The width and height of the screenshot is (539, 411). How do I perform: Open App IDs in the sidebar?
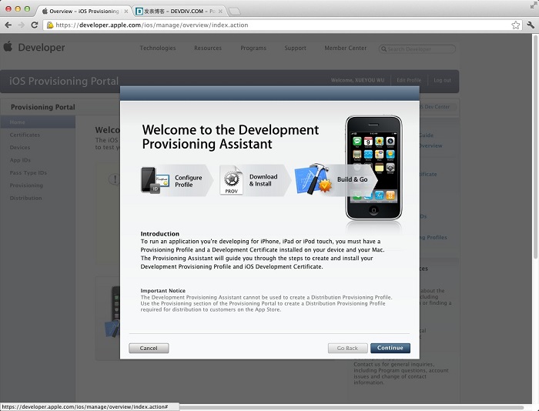[20, 160]
